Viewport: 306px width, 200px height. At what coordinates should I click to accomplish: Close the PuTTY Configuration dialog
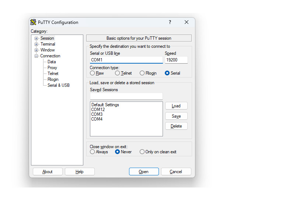point(187,22)
